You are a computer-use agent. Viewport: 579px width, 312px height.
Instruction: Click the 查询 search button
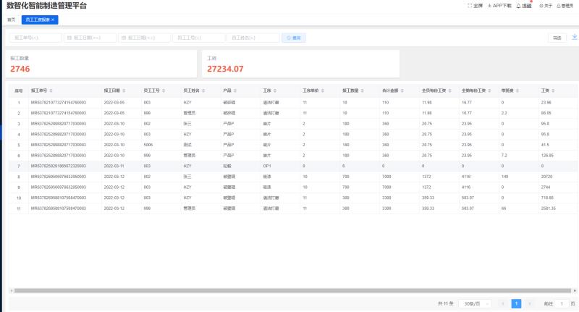(293, 38)
